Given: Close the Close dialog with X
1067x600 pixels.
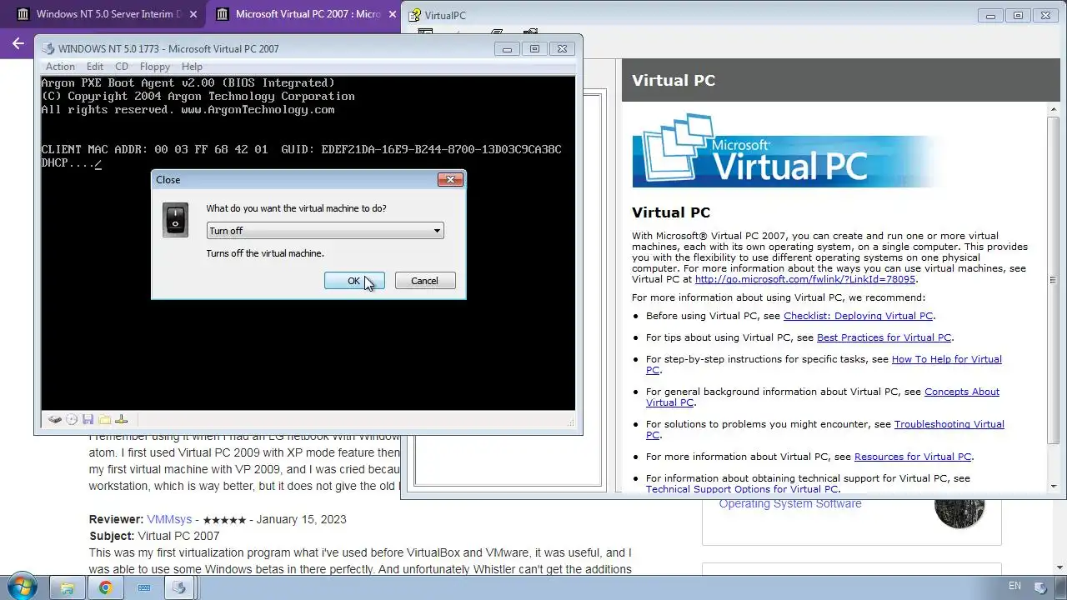Looking at the screenshot, I should [x=450, y=179].
